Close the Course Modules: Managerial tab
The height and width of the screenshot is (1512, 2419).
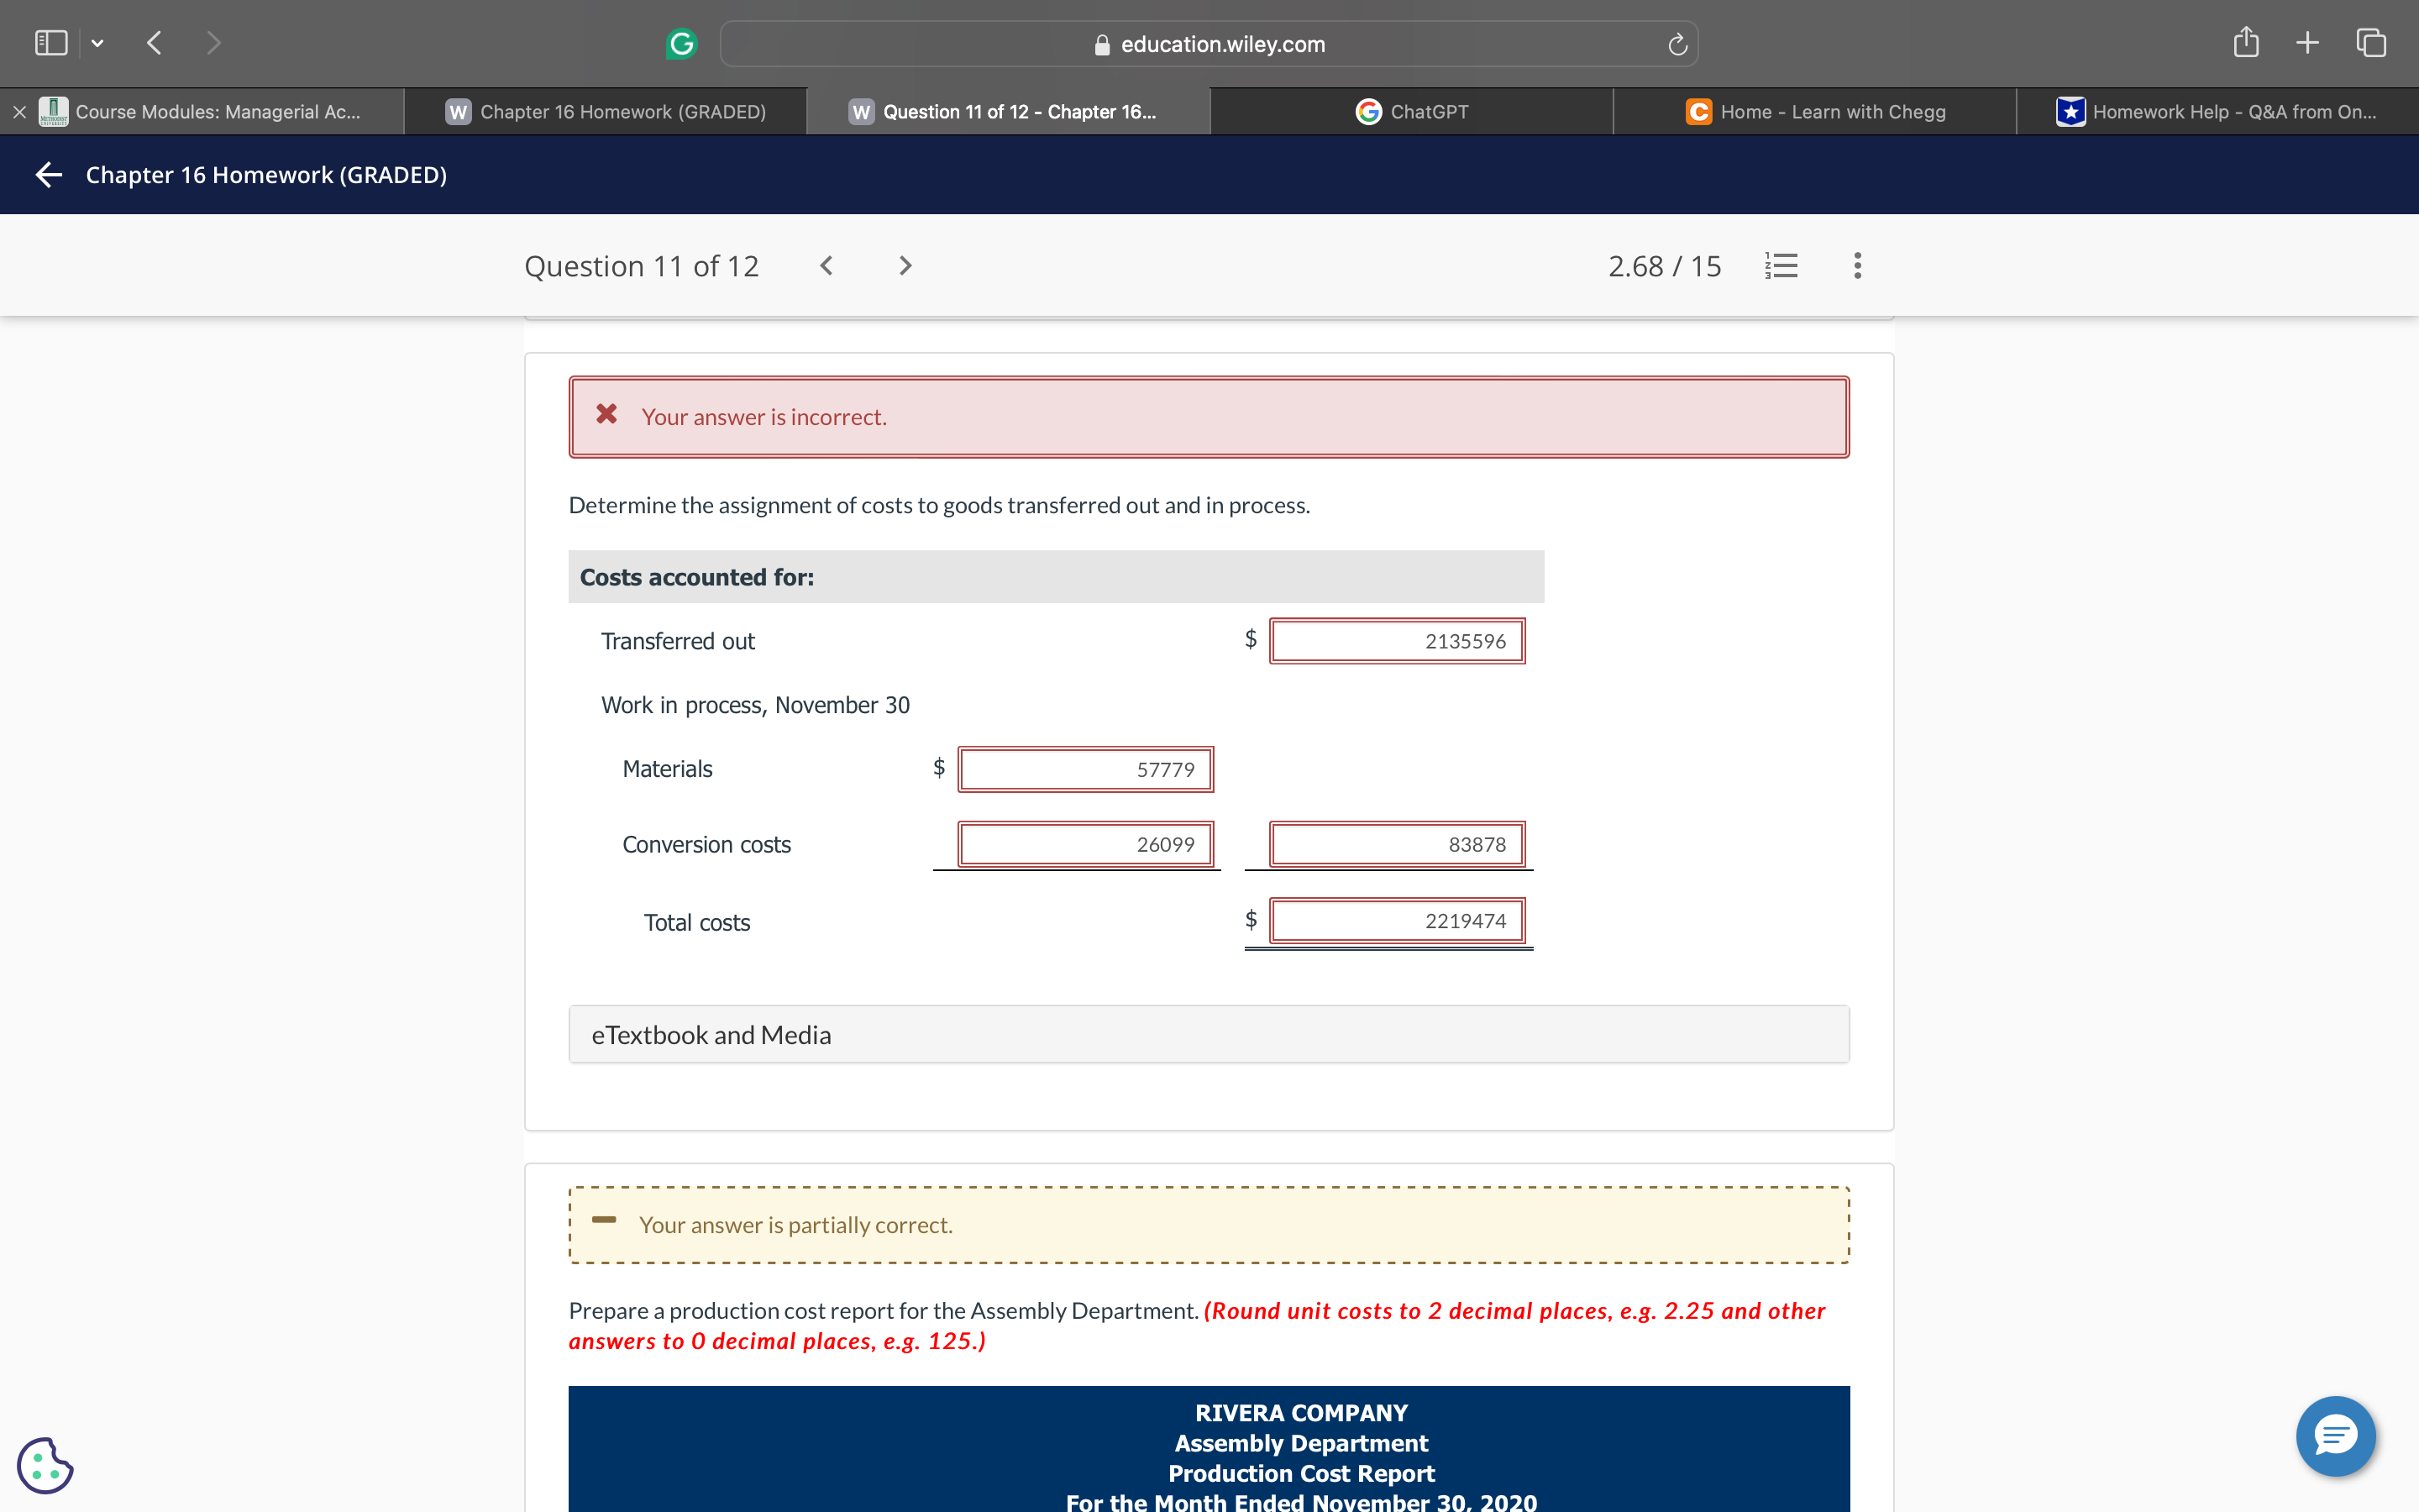(19, 111)
